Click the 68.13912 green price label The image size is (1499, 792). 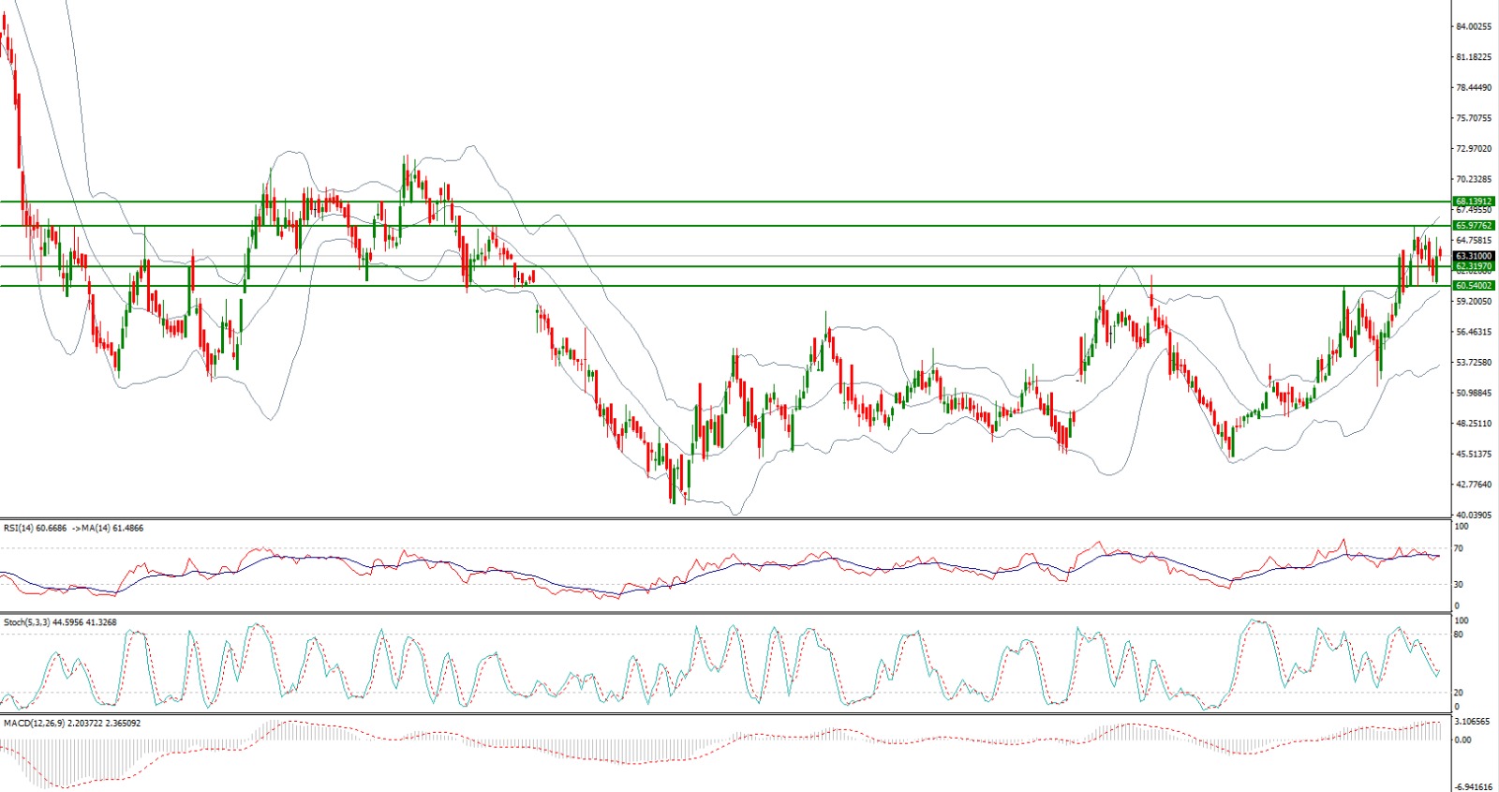pos(1473,202)
